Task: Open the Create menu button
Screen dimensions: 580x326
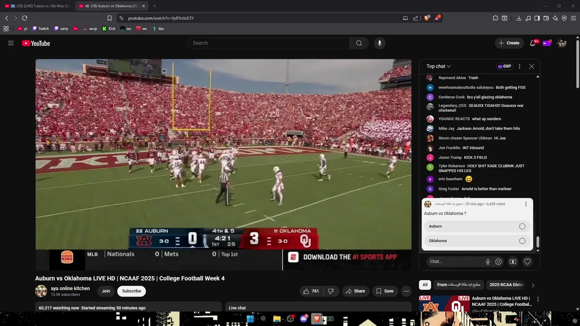Action: [509, 43]
